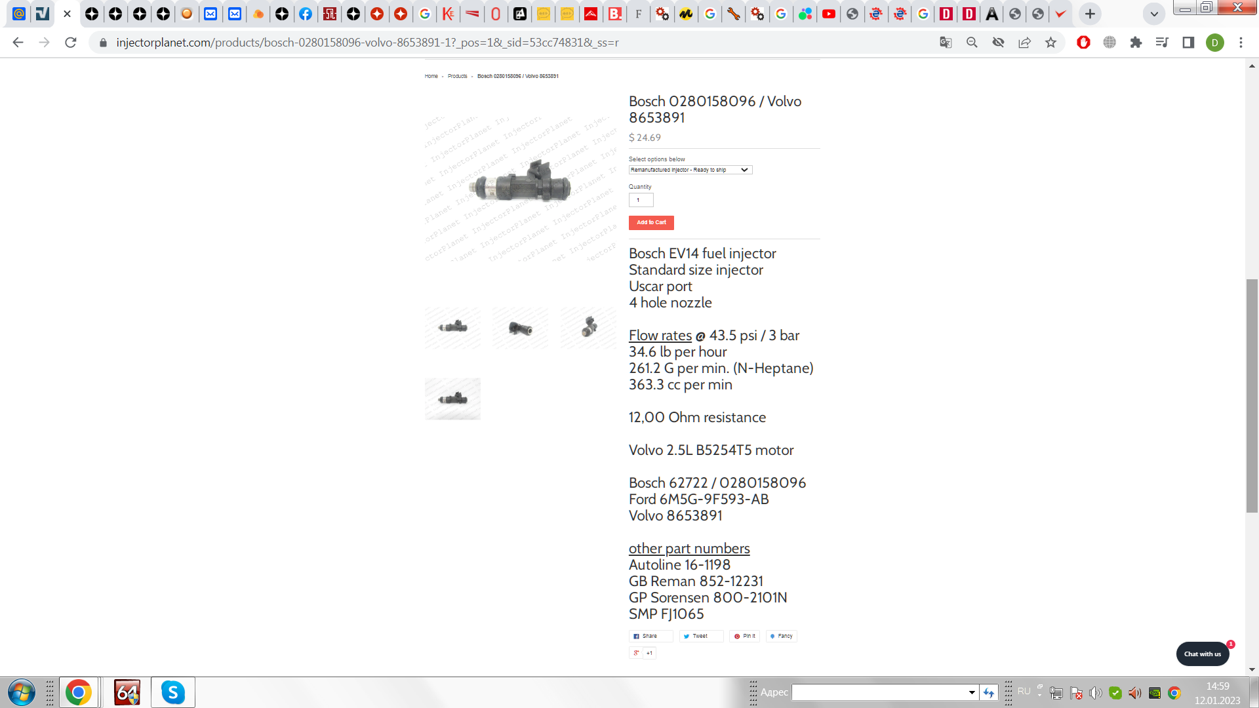The height and width of the screenshot is (708, 1259).
Task: Switch to the YouTube browser tab
Action: pyautogui.click(x=829, y=14)
